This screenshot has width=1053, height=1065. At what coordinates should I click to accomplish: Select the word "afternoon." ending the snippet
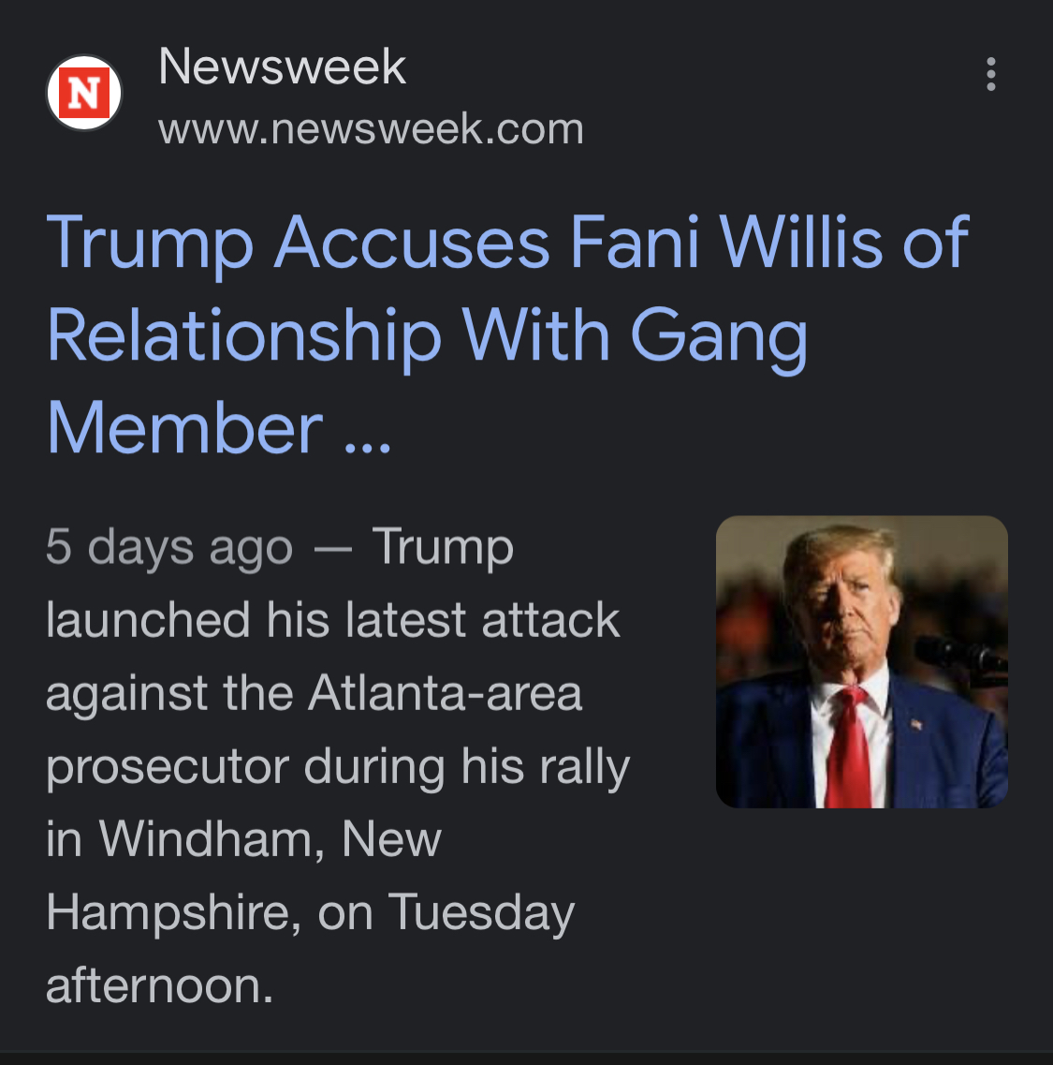159,986
